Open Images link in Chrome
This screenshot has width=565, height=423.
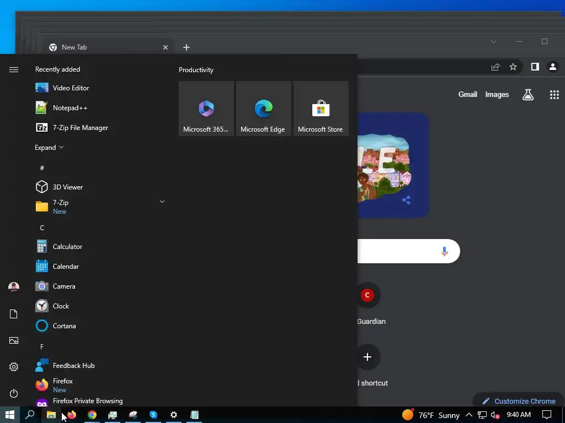tap(497, 94)
